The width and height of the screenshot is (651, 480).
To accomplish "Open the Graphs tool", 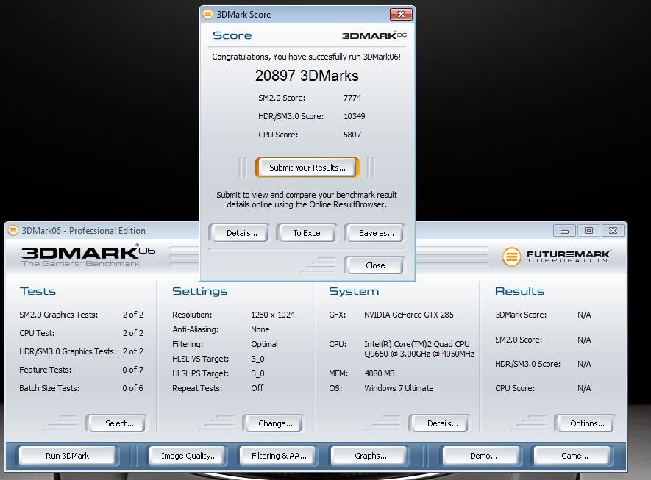I will click(370, 456).
